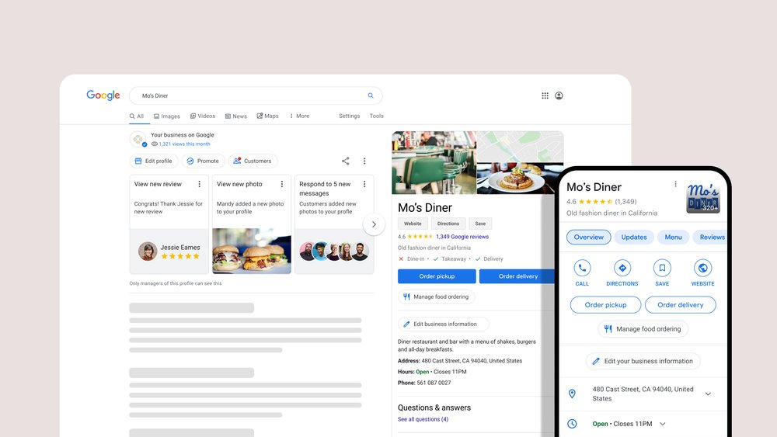777x437 pixels.
Task: Tap the Directions icon on mobile
Action: tap(622, 268)
